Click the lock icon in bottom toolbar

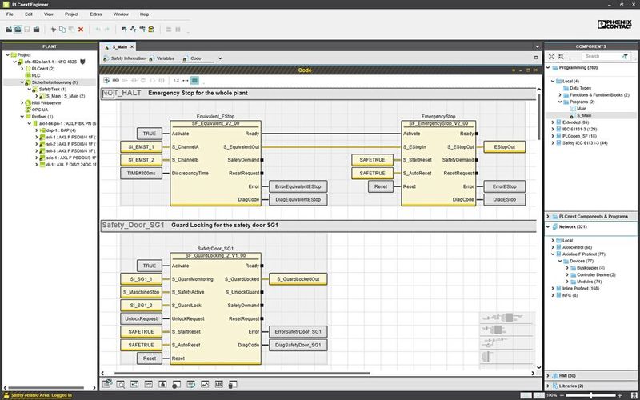[x=162, y=384]
